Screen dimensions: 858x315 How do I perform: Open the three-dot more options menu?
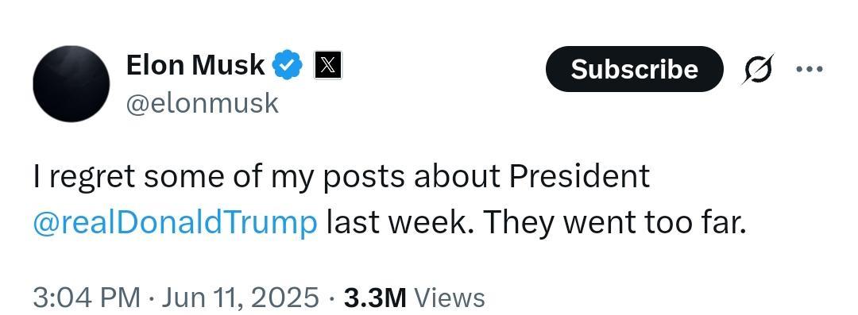click(810, 69)
